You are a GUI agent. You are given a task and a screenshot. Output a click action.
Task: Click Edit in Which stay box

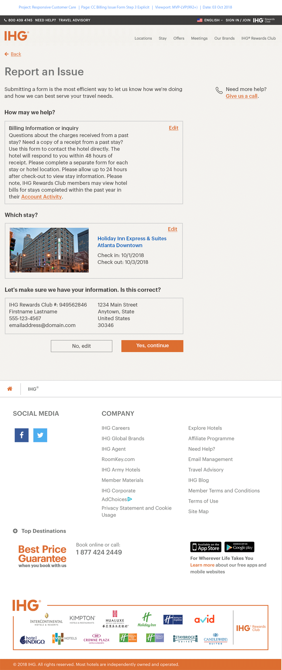[x=173, y=229]
